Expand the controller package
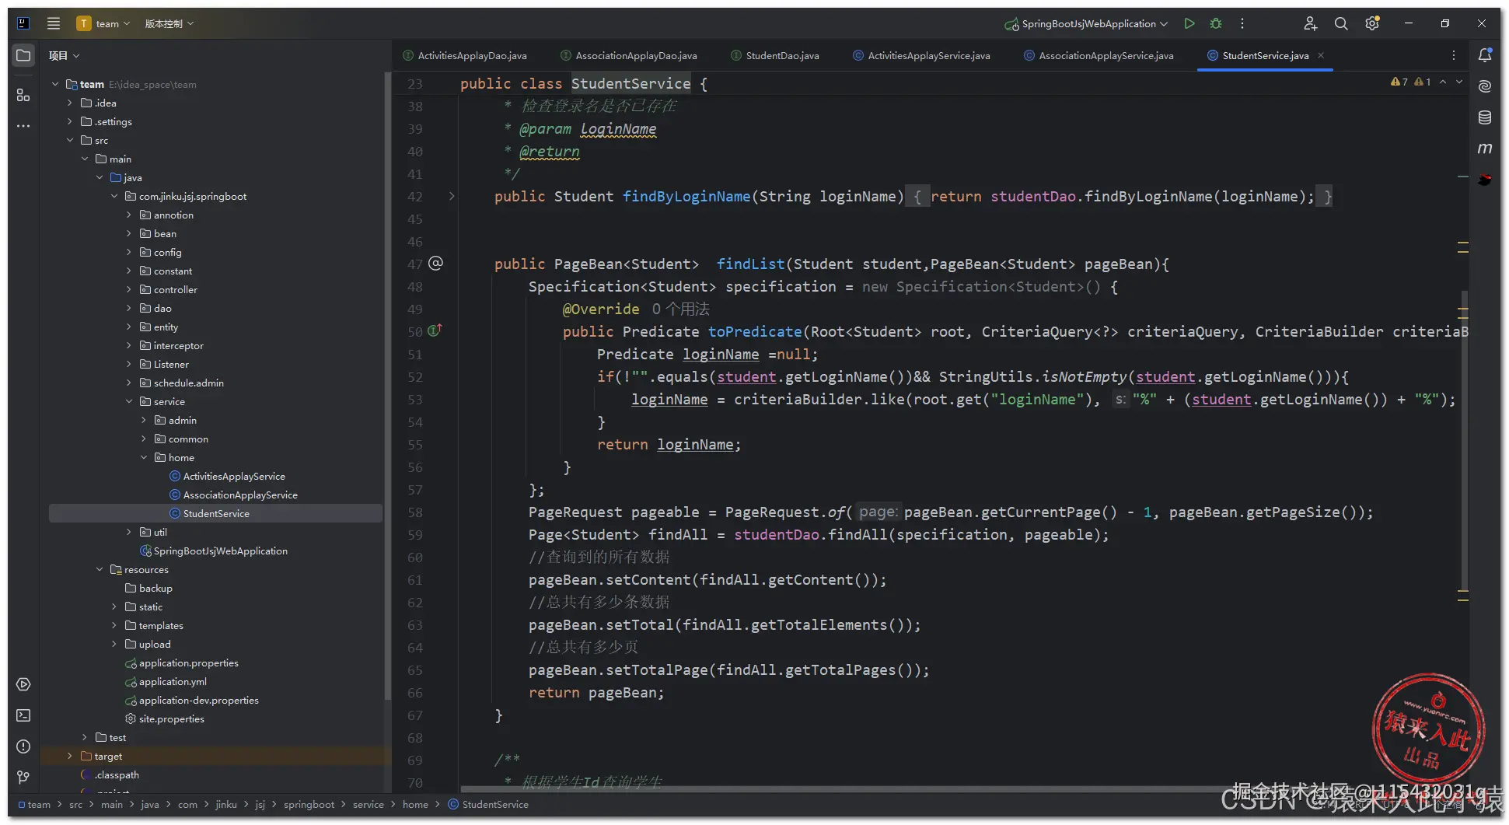The height and width of the screenshot is (825, 1509). click(x=129, y=289)
